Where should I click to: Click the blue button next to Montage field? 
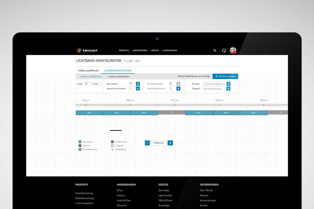click(x=228, y=84)
